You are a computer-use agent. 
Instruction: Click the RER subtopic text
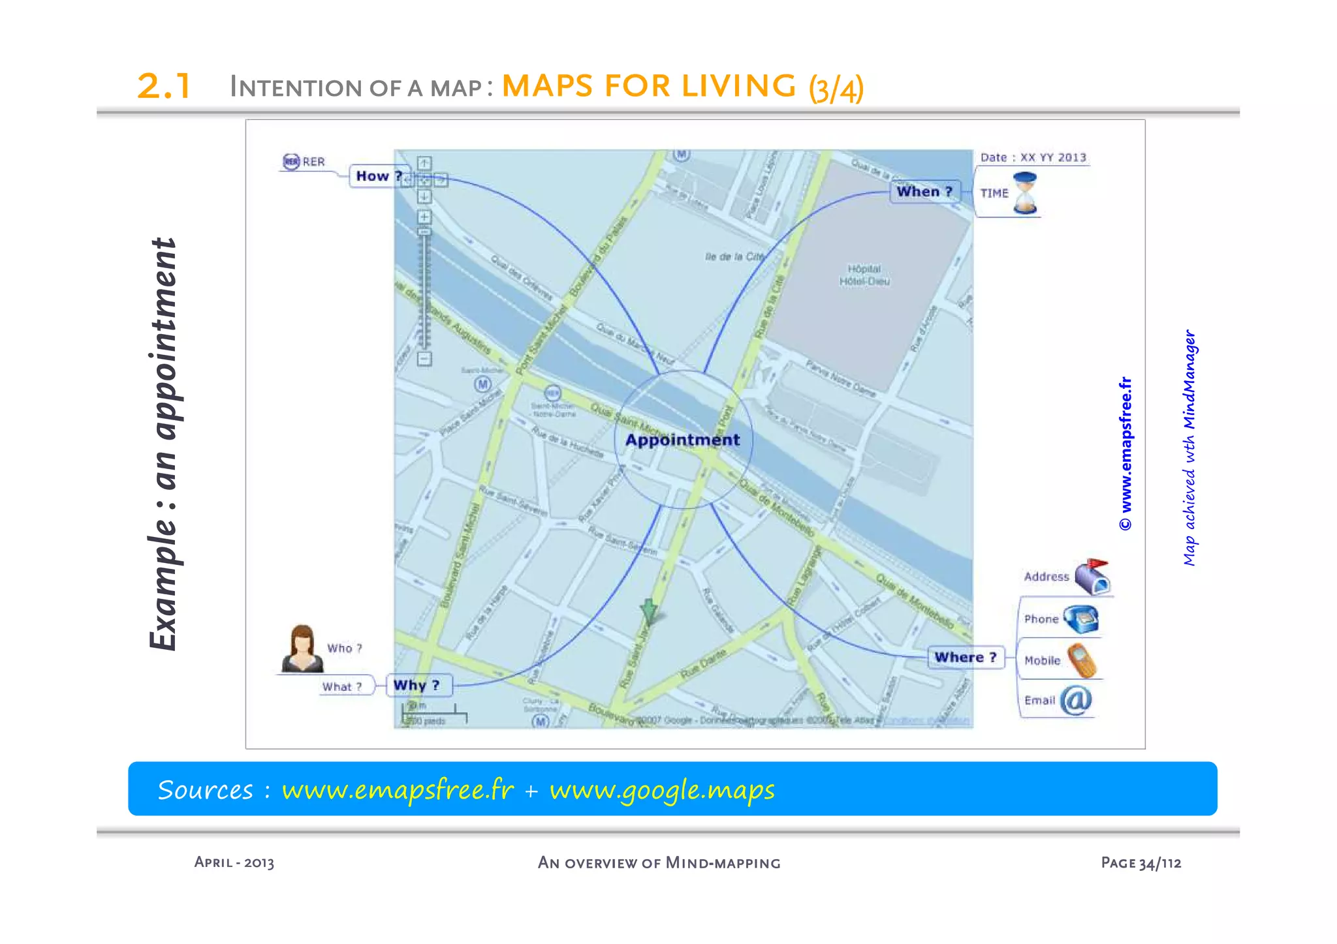pyautogui.click(x=313, y=162)
